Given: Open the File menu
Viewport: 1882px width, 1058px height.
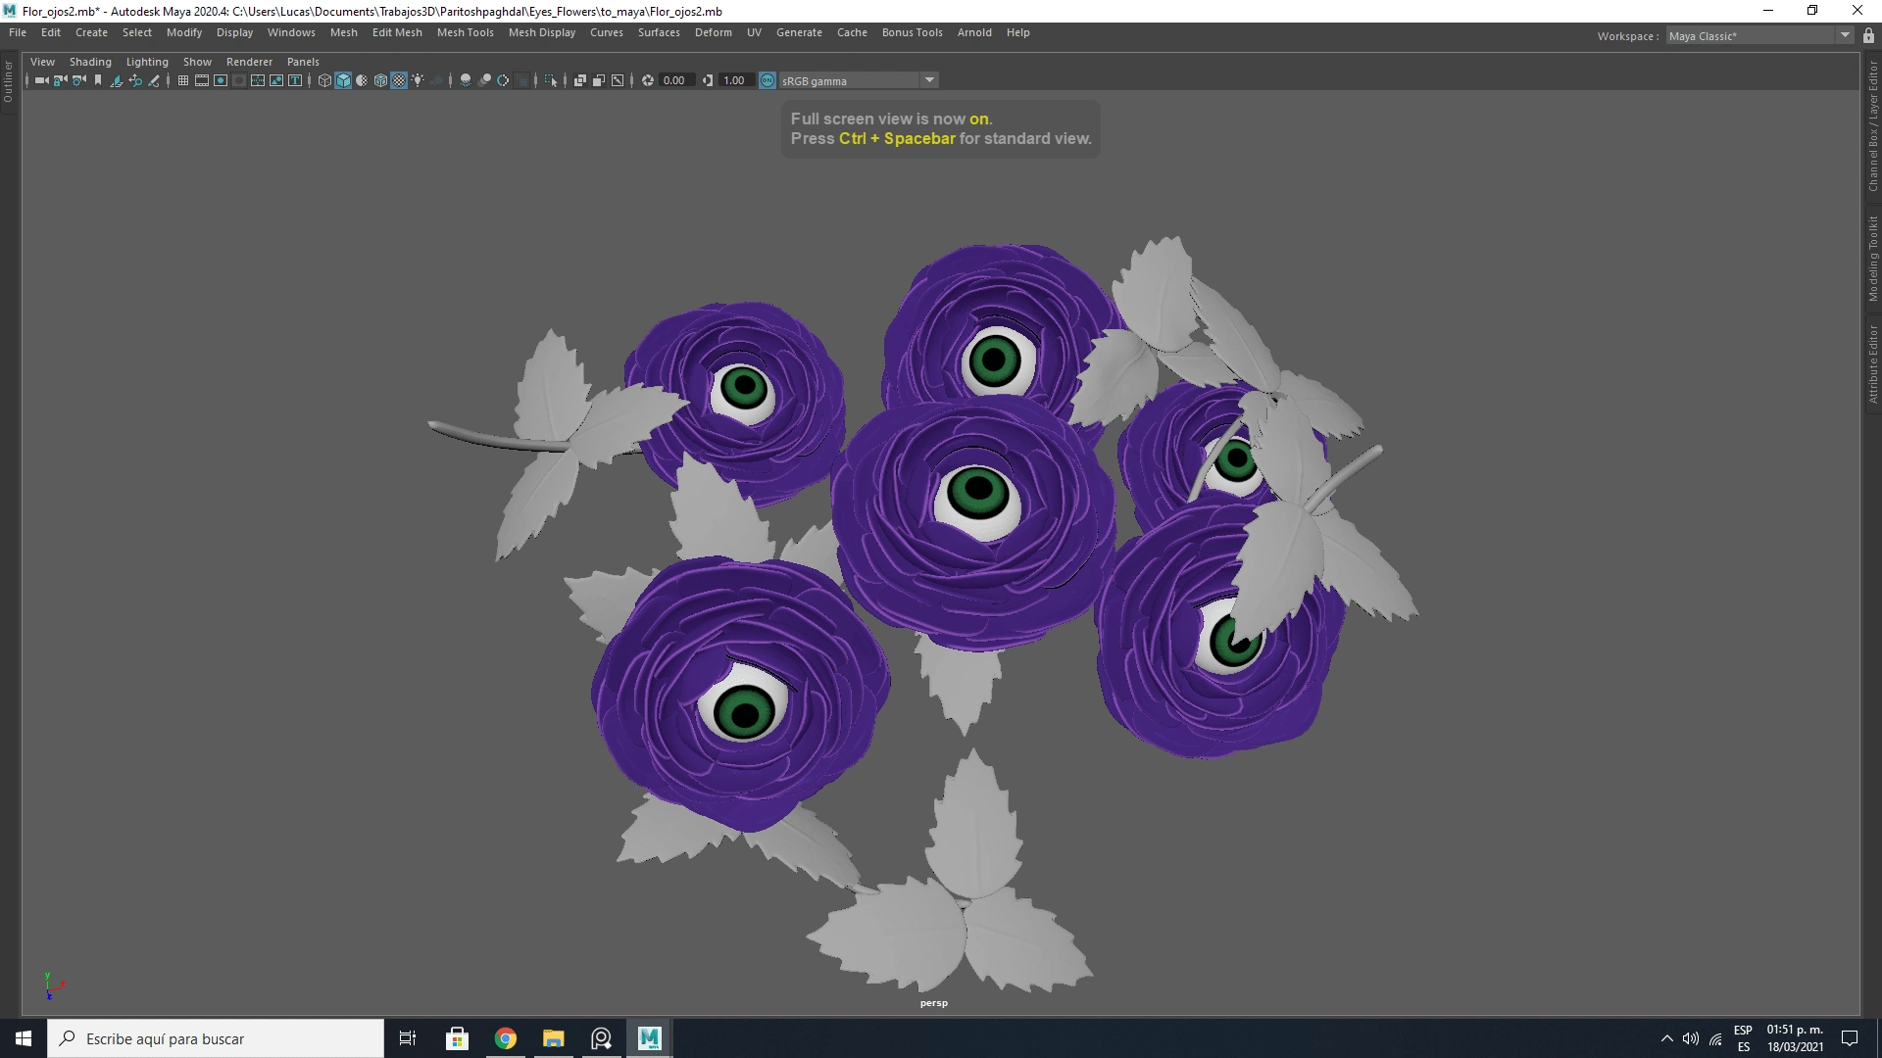Looking at the screenshot, I should [x=18, y=32].
